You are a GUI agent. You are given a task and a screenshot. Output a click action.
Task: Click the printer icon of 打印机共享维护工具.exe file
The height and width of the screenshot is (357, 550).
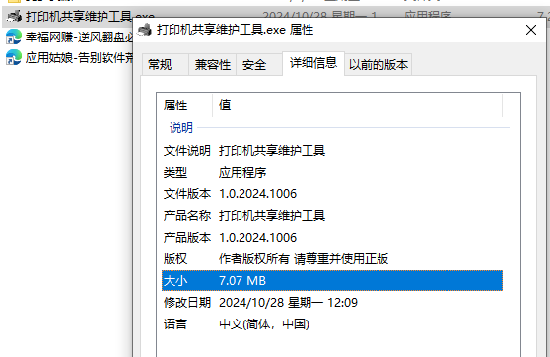point(15,16)
